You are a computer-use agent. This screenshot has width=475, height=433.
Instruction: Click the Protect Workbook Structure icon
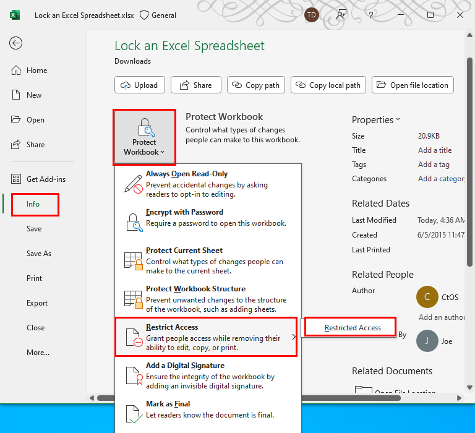(x=134, y=299)
